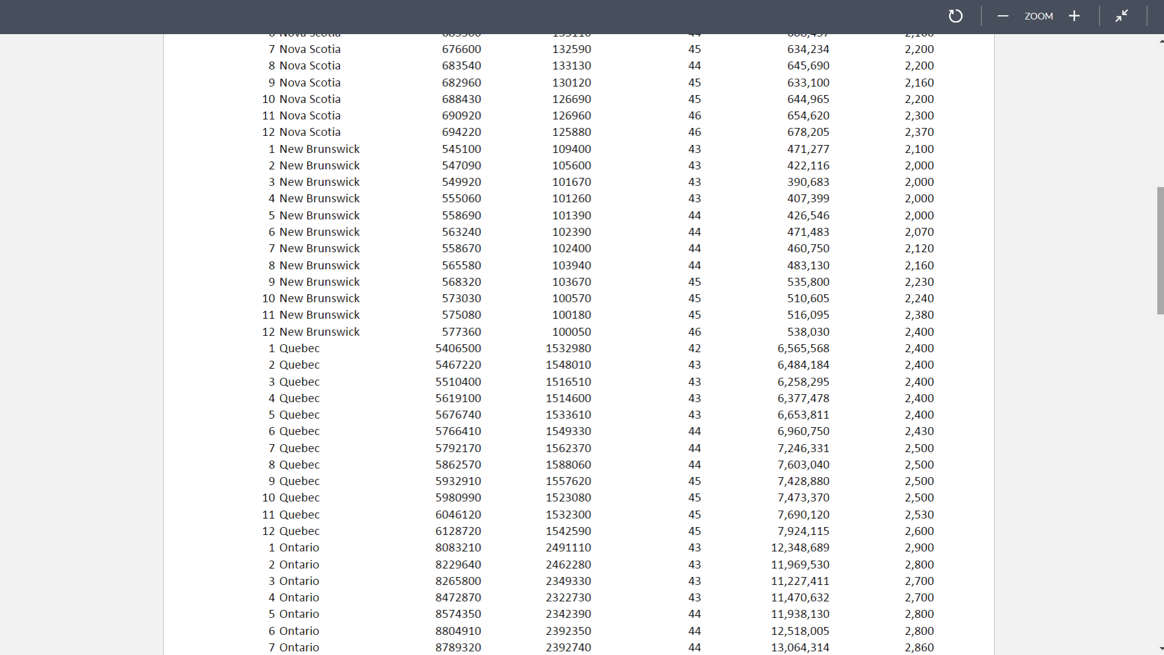The height and width of the screenshot is (655, 1164).
Task: Select the '7 Nova Scotia' row label
Action: [305, 49]
